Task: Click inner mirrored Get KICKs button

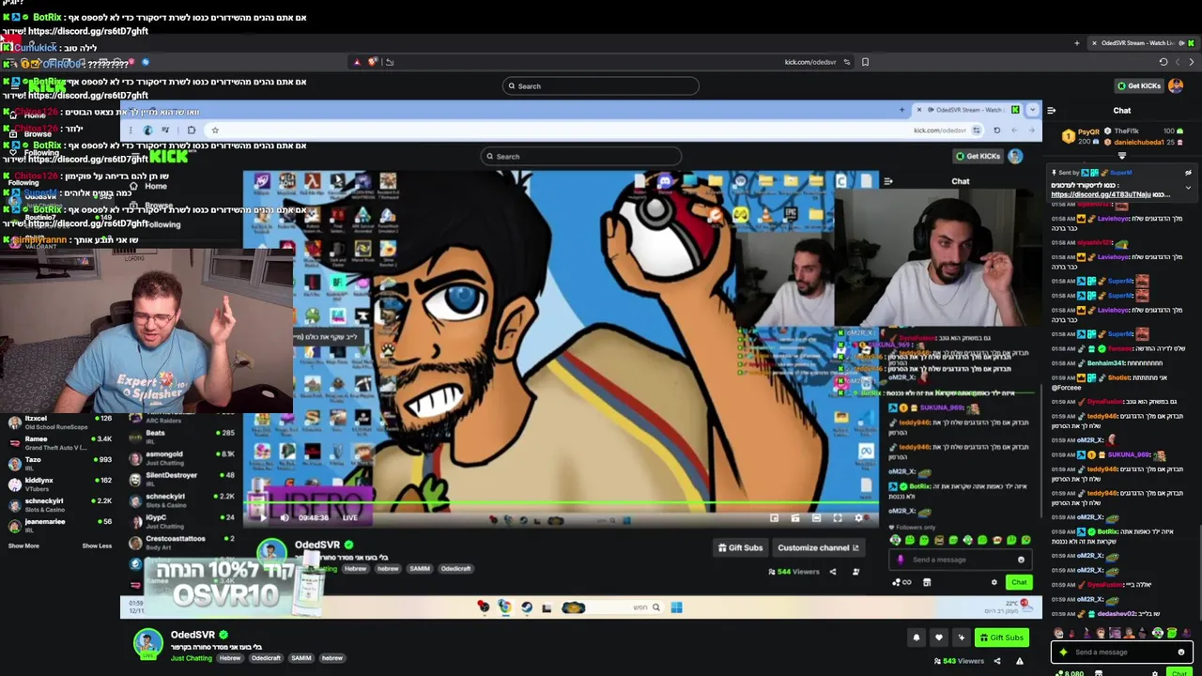Action: point(978,156)
